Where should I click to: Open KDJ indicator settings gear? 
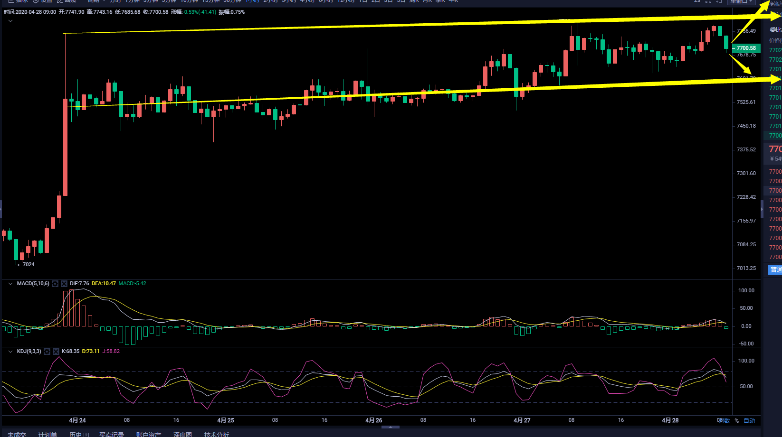tap(47, 352)
